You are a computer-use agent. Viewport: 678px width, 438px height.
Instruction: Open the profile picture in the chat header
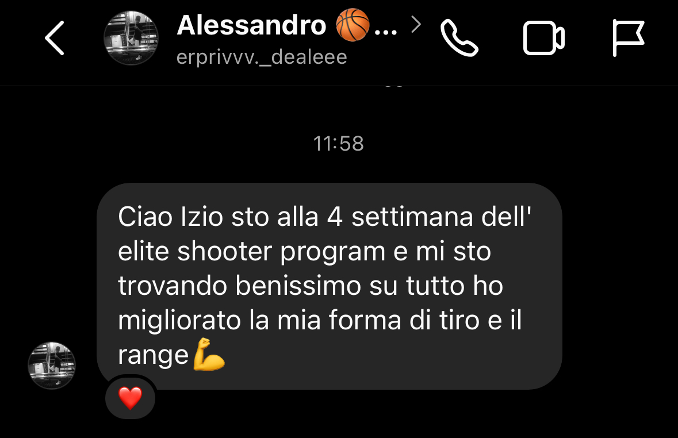[131, 38]
